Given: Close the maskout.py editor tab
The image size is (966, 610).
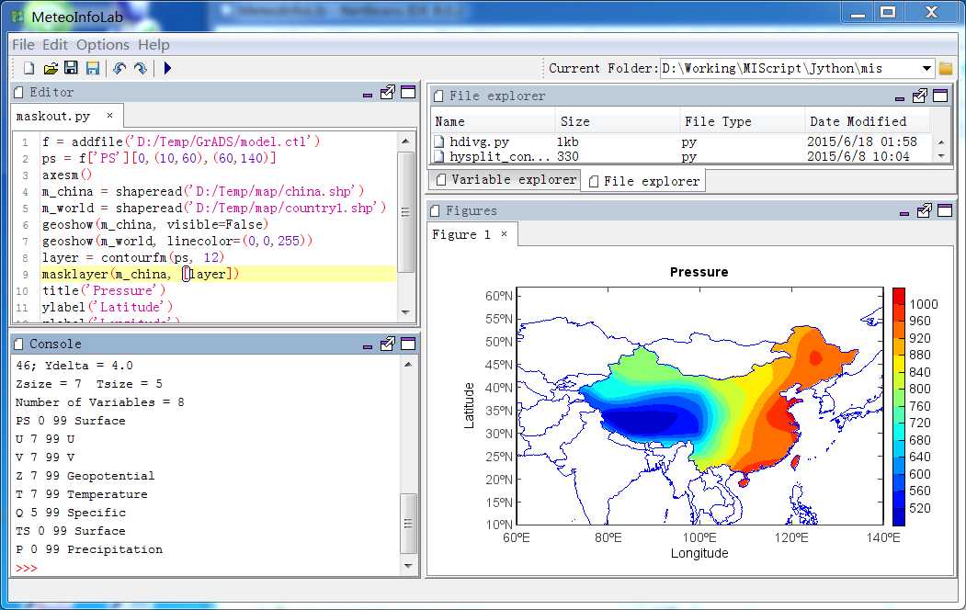Looking at the screenshot, I should coord(109,116).
